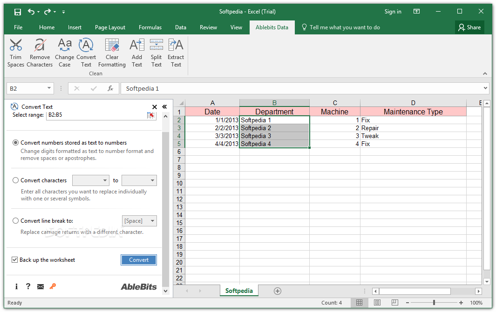This screenshot has width=496, height=312.
Task: Open the Change Case tool
Action: coord(65,53)
